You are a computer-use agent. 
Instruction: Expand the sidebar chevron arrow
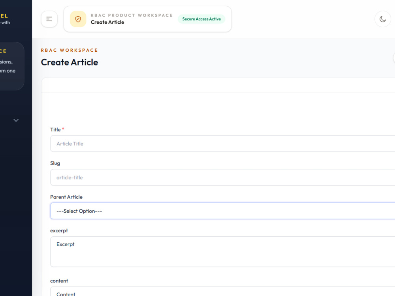(16, 120)
